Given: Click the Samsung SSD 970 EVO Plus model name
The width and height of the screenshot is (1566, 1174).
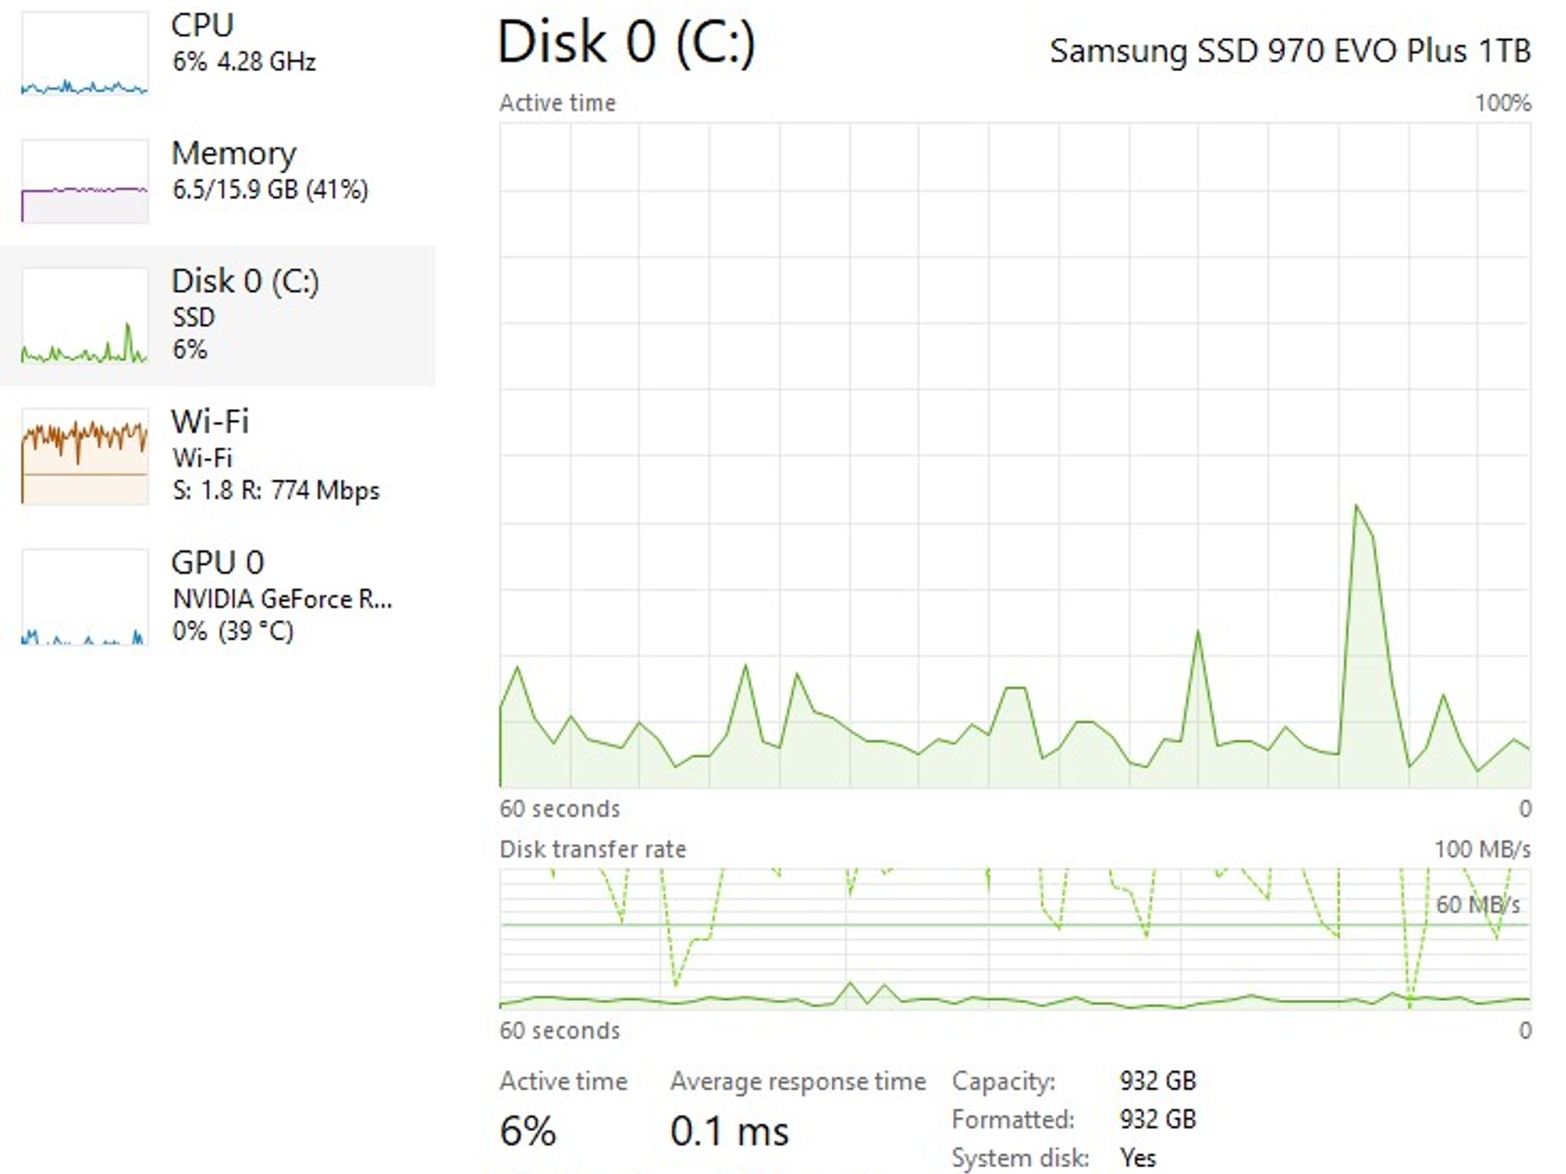Looking at the screenshot, I should point(1289,51).
